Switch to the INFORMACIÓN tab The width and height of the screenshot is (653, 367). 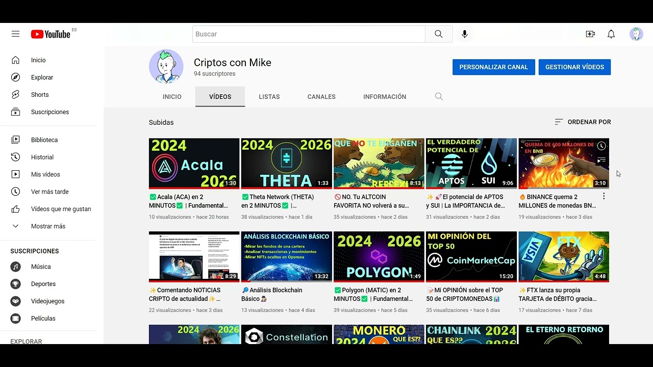pos(385,97)
